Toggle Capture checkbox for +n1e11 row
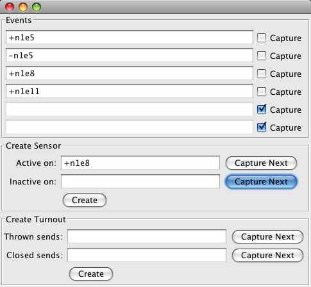Image resolution: width=311 pixels, height=287 pixels. [262, 92]
